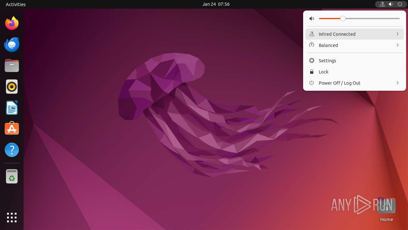Image resolution: width=408 pixels, height=230 pixels.
Task: Open the Activities overview
Action: [16, 4]
